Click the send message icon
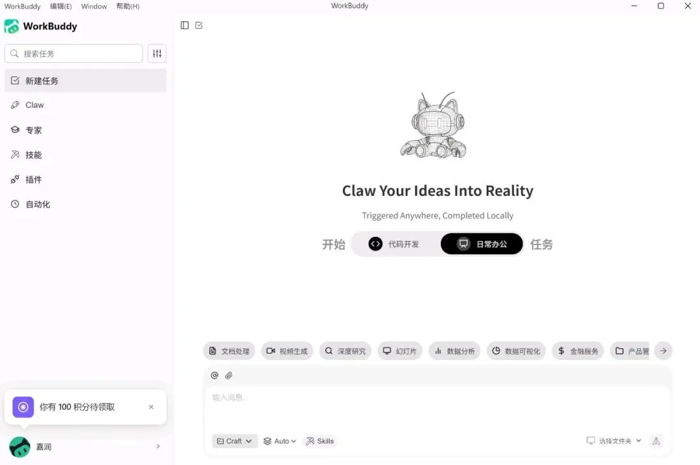This screenshot has width=700, height=465. point(656,441)
